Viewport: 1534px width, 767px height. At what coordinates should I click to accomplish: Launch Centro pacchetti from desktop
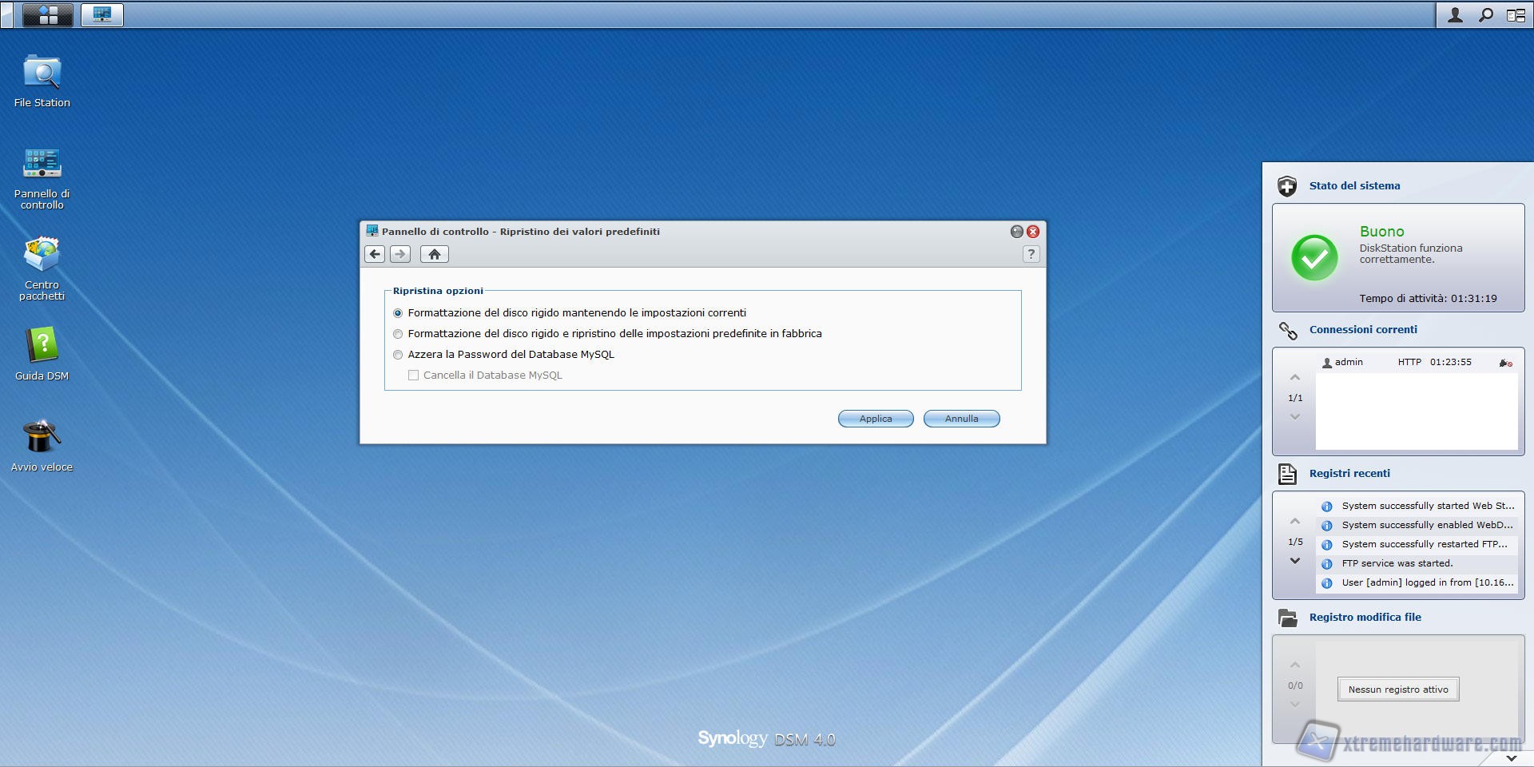click(x=42, y=255)
